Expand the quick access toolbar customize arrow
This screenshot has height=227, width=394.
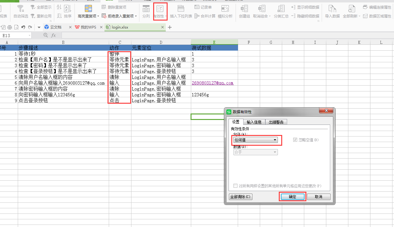pos(39,27)
